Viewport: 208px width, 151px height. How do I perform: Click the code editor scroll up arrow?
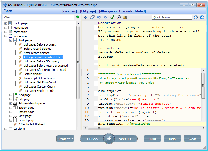click(204, 70)
